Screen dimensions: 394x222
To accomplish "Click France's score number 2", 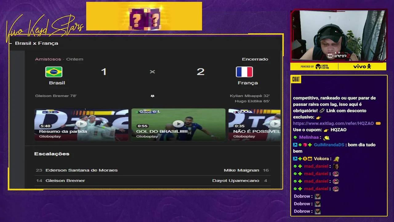I will point(200,72).
